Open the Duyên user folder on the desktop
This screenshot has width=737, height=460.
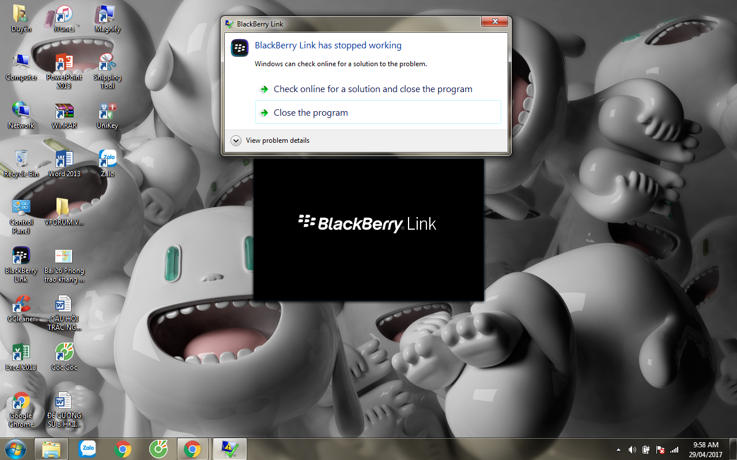[21, 19]
